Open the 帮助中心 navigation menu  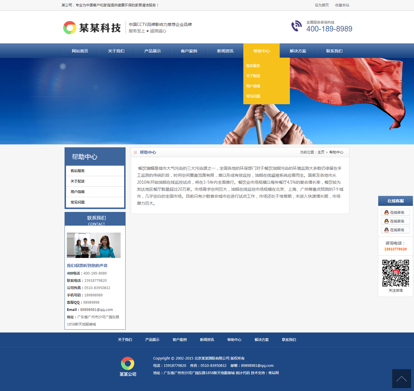coord(261,51)
